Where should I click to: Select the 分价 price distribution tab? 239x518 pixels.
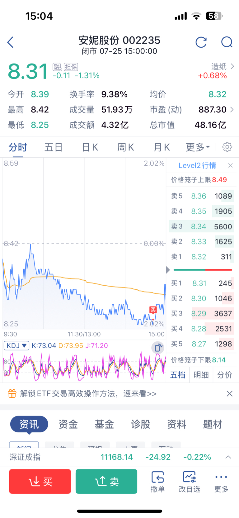(x=225, y=375)
